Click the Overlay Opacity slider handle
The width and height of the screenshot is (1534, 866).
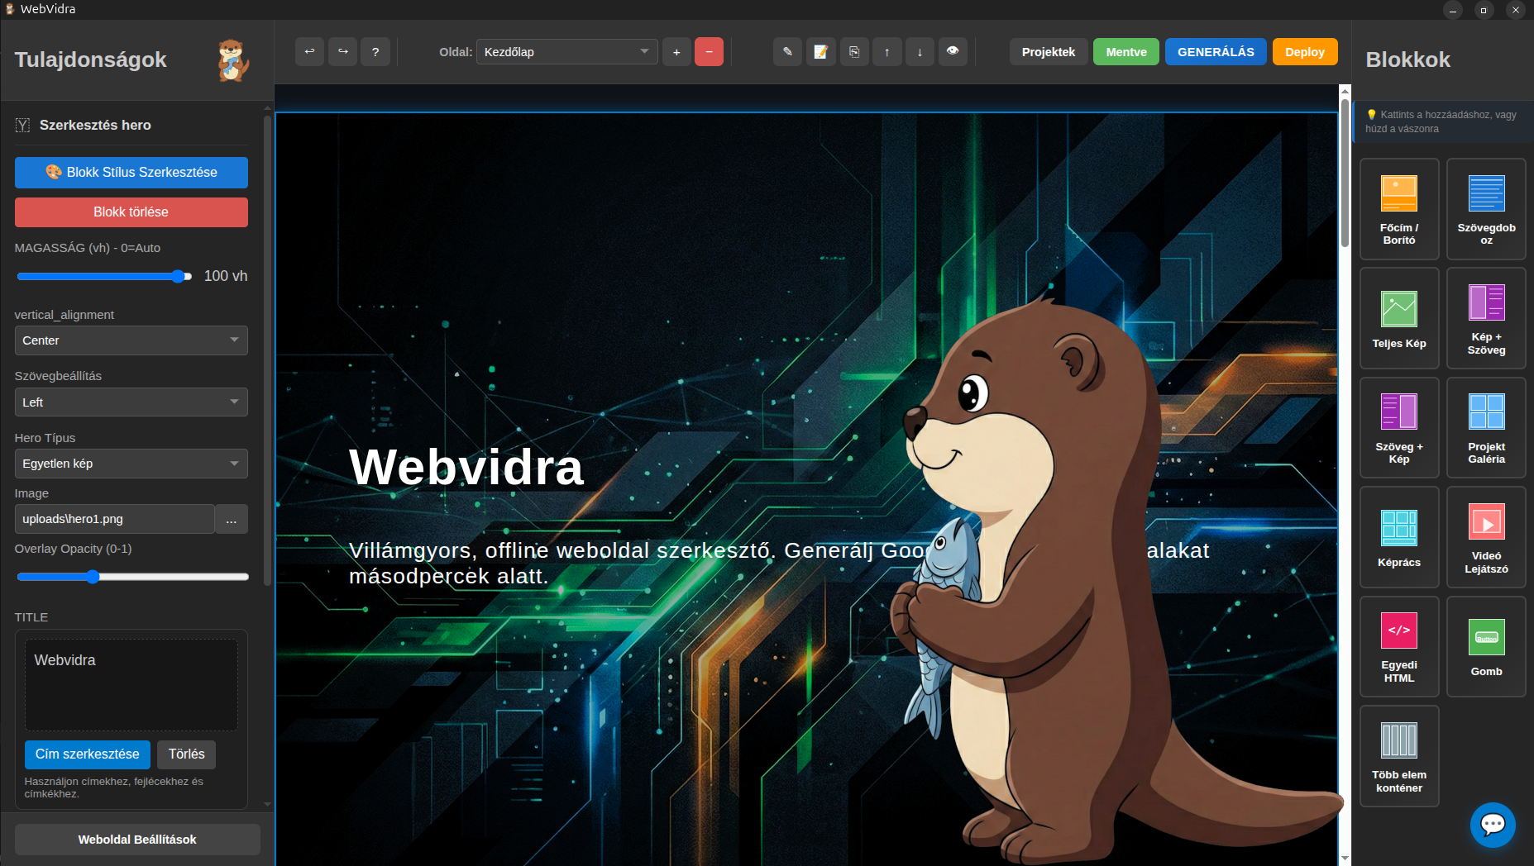(x=93, y=577)
